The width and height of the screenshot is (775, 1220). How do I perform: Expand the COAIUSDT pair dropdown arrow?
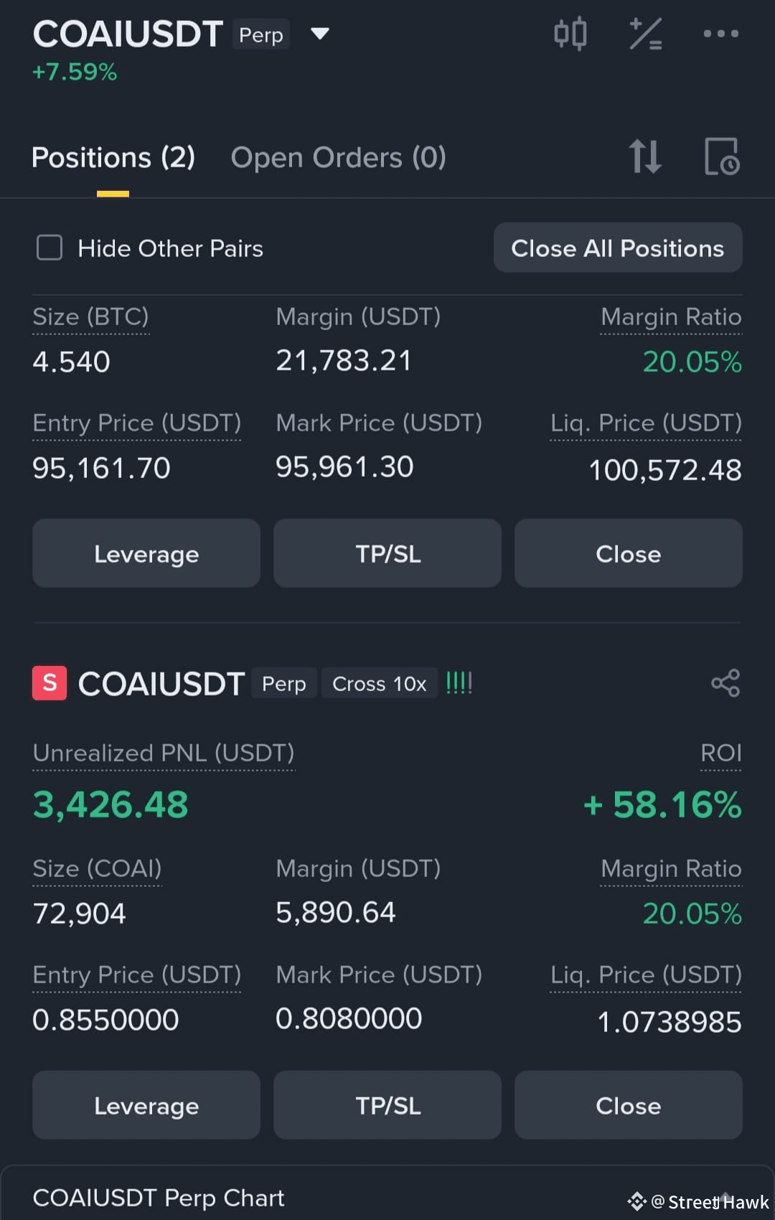(320, 34)
